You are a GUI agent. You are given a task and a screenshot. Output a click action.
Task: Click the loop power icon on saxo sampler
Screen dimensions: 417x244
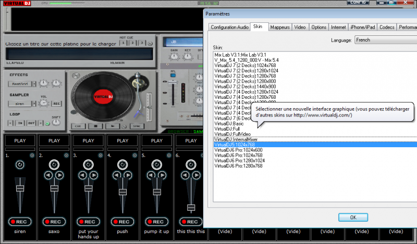pyautogui.click(x=54, y=164)
